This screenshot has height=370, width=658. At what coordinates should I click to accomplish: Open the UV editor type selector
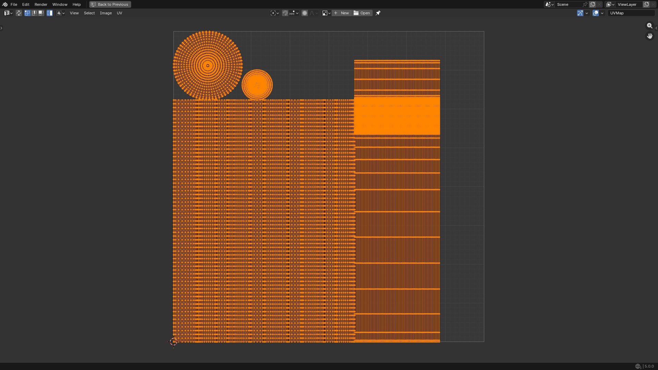[8, 13]
